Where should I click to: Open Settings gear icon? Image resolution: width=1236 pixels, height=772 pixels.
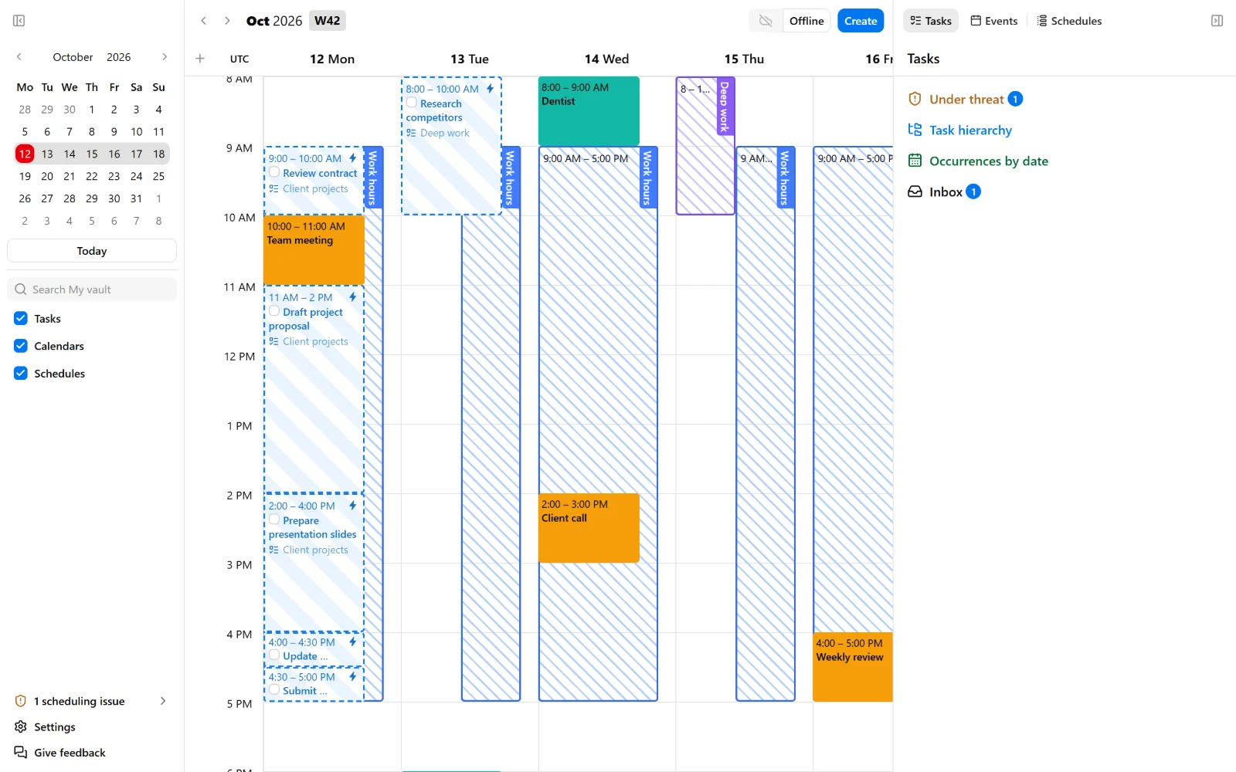pyautogui.click(x=21, y=727)
